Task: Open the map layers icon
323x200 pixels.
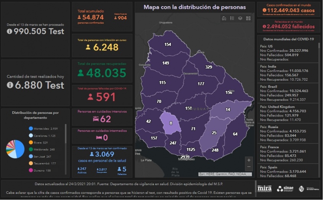Action: 240,18
